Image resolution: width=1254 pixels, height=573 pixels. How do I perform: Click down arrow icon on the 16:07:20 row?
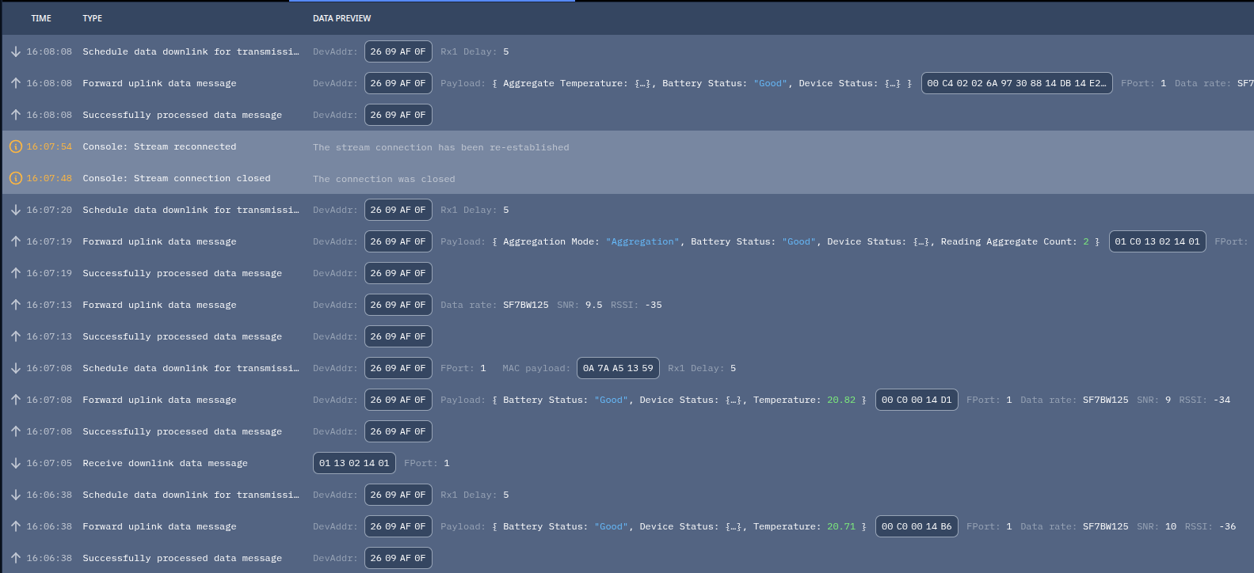15,210
